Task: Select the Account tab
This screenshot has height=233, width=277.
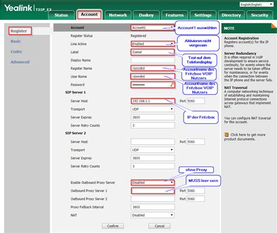Action: (89, 15)
